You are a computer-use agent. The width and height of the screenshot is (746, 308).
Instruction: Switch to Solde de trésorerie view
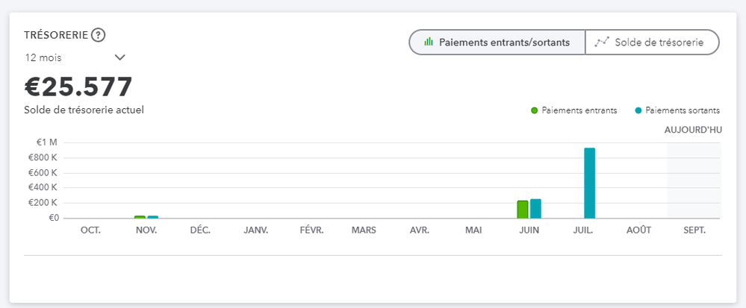651,43
